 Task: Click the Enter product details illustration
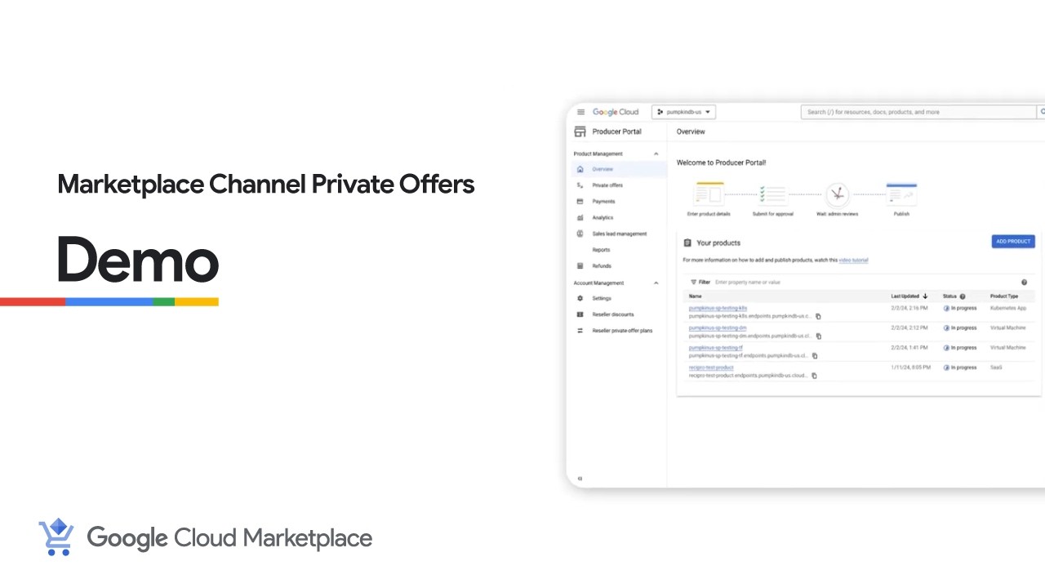tap(709, 194)
